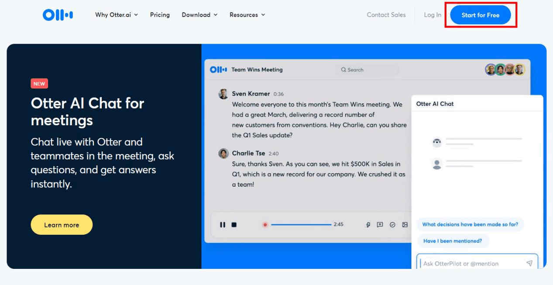553x285 pixels.
Task: Click the user avatar icon in chat panel
Action: coord(436,164)
